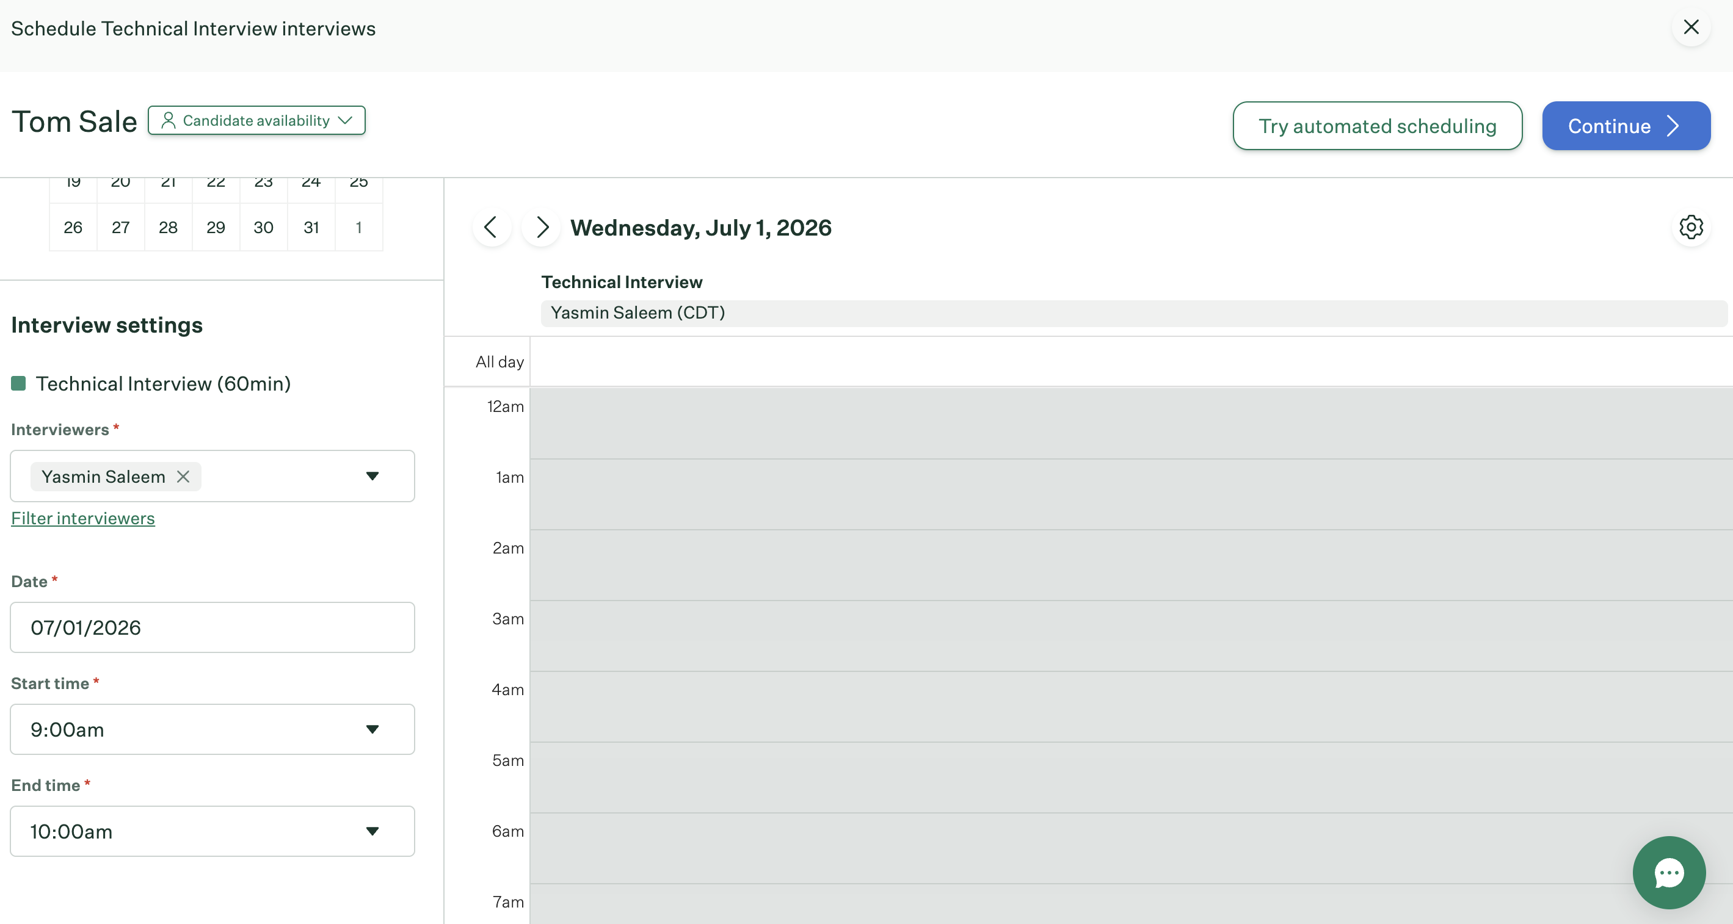Click the All day row
1733x924 pixels.
(1131, 362)
